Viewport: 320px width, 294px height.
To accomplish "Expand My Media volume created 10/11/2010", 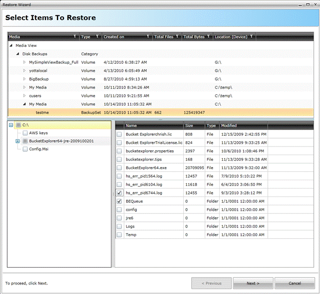I will point(24,87).
